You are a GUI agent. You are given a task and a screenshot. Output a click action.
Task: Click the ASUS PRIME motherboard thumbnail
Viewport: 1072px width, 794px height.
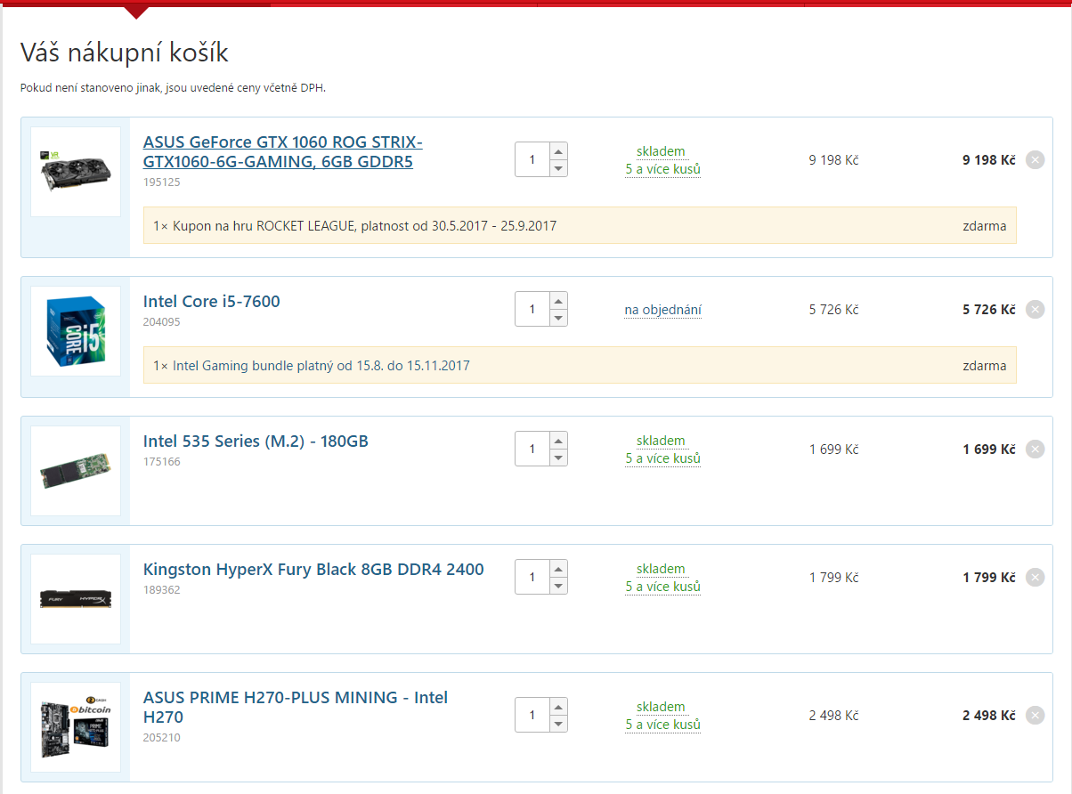point(76,727)
